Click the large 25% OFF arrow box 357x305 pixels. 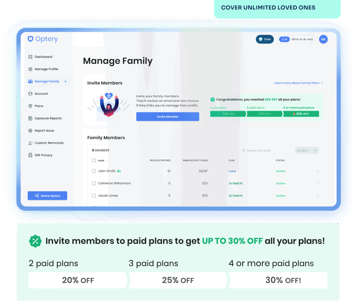coord(178,281)
